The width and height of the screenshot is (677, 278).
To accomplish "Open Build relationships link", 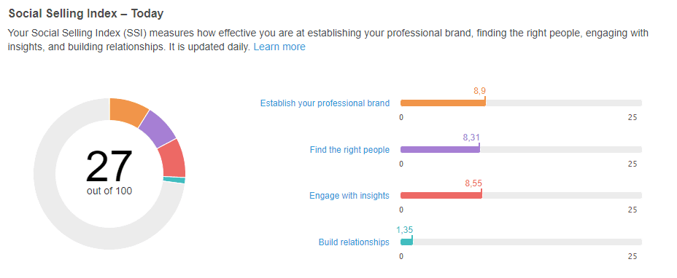I will 354,242.
